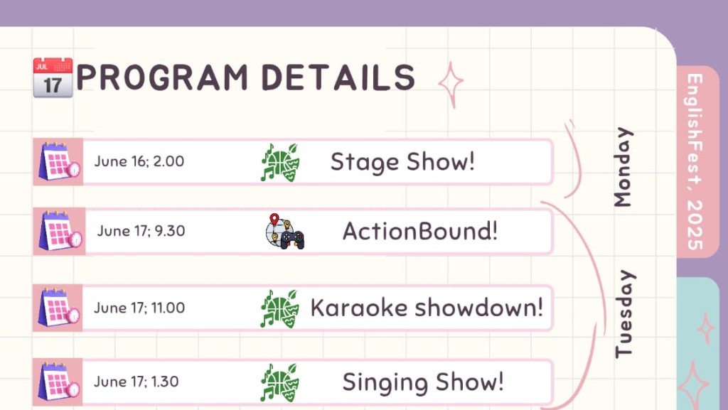This screenshot has width=728, height=410.
Task: Open the ActionBound! entry
Action: pyautogui.click(x=293, y=231)
